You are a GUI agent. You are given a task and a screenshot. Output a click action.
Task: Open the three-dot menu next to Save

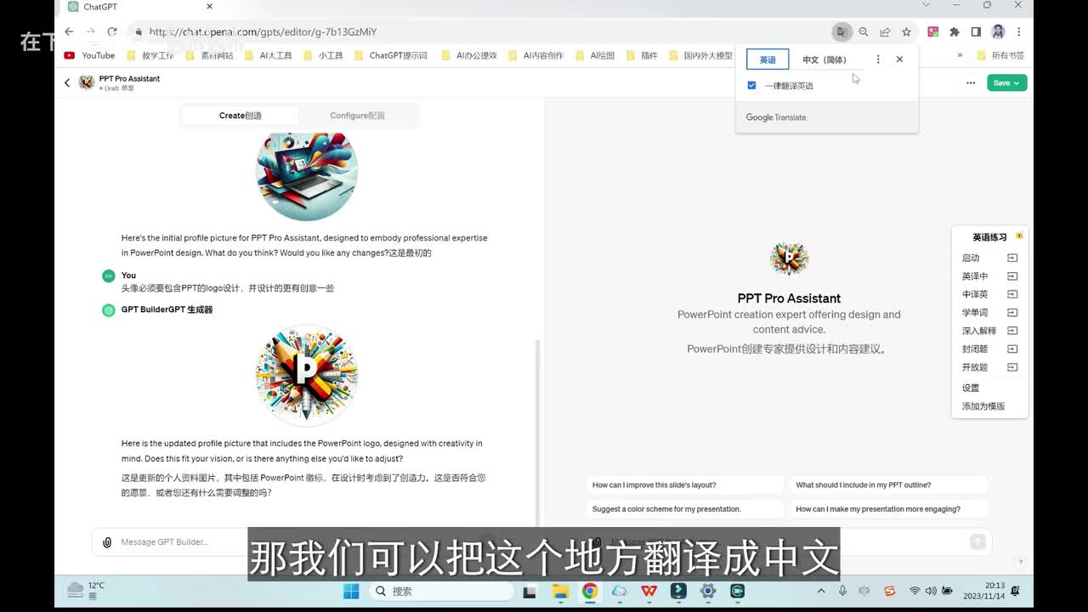pyautogui.click(x=971, y=82)
